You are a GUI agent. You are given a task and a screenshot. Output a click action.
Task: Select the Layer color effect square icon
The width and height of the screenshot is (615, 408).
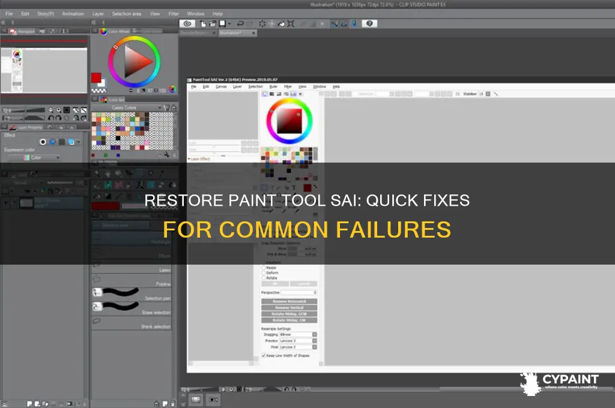[x=71, y=142]
